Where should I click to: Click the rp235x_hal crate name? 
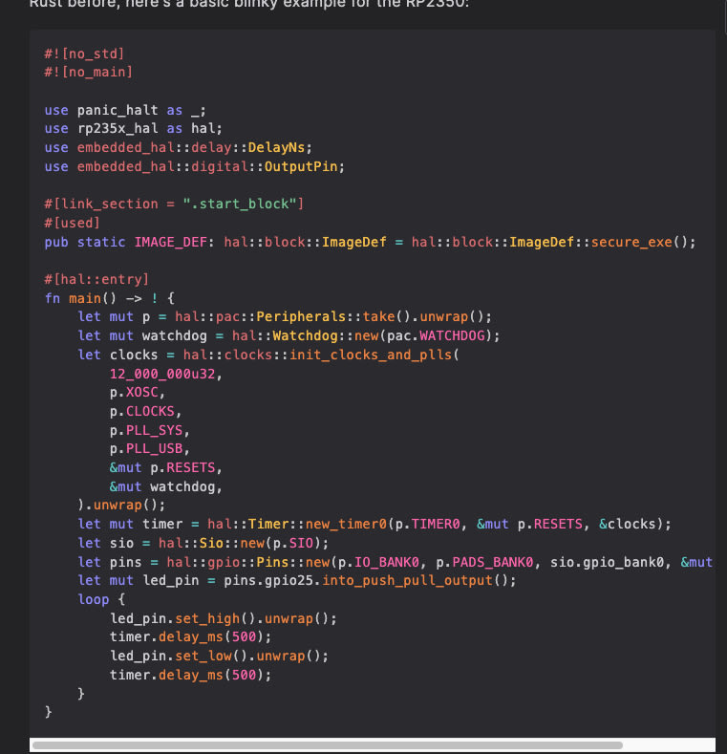118,129
